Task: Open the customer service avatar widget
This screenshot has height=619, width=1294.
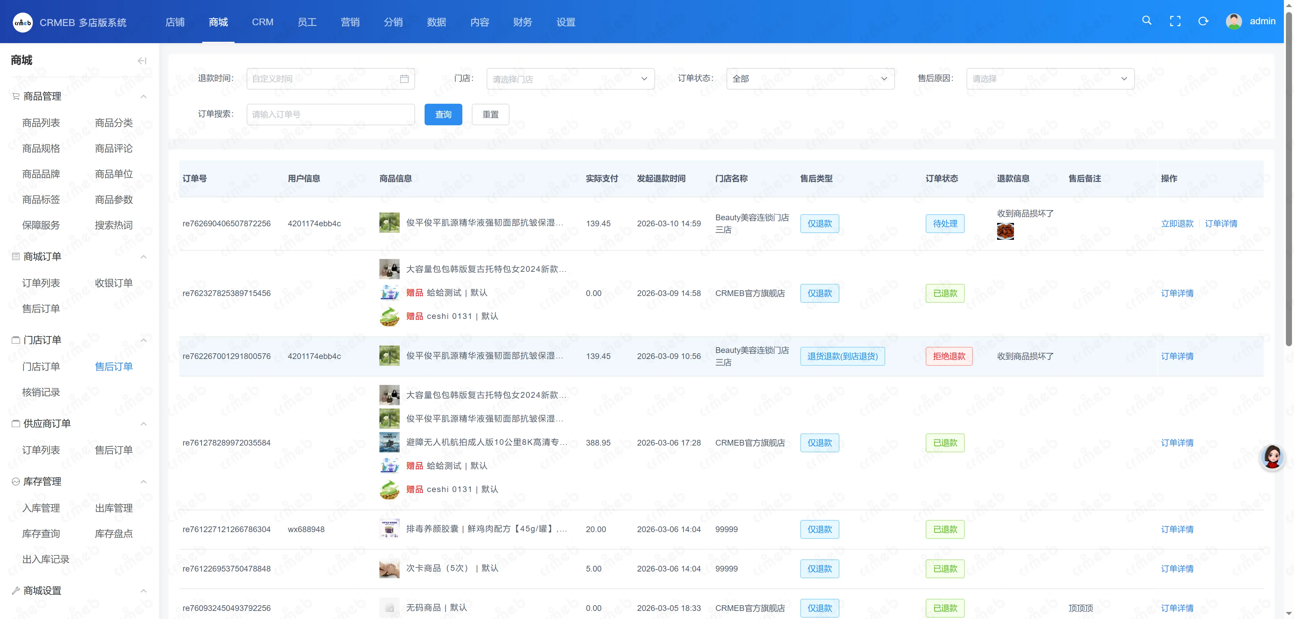Action: coord(1272,457)
